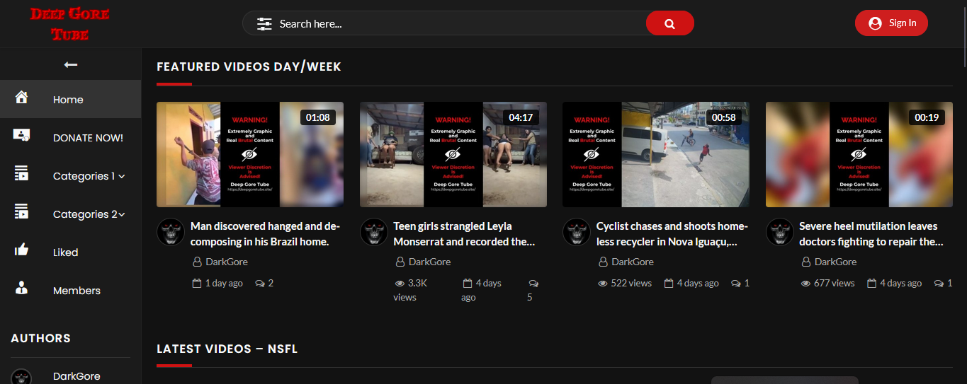
Task: Click the search filter sliders icon
Action: (264, 23)
